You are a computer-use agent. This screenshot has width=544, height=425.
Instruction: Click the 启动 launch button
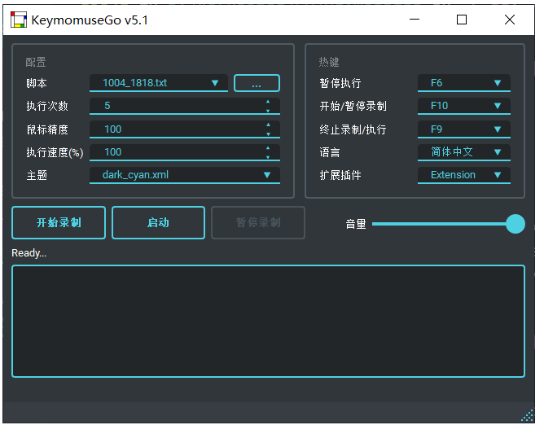[x=158, y=223]
